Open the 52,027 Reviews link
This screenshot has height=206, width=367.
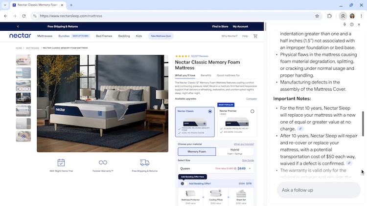coord(200,56)
